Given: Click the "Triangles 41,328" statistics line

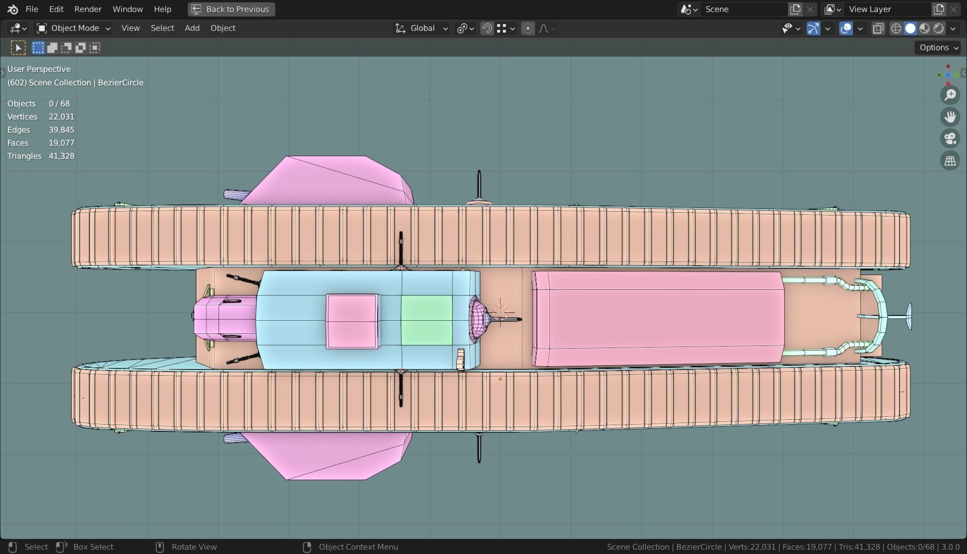Looking at the screenshot, I should 41,156.
